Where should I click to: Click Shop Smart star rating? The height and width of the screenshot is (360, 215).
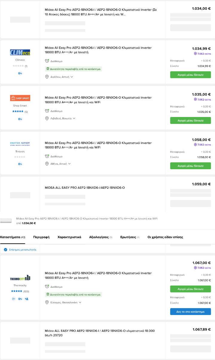pos(18,111)
